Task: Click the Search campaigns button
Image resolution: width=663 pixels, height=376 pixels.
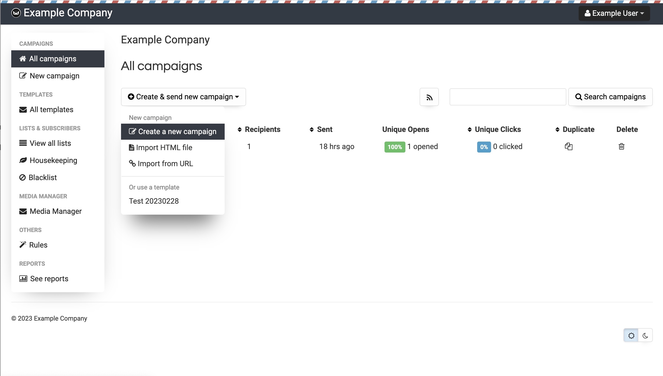Action: pos(611,97)
